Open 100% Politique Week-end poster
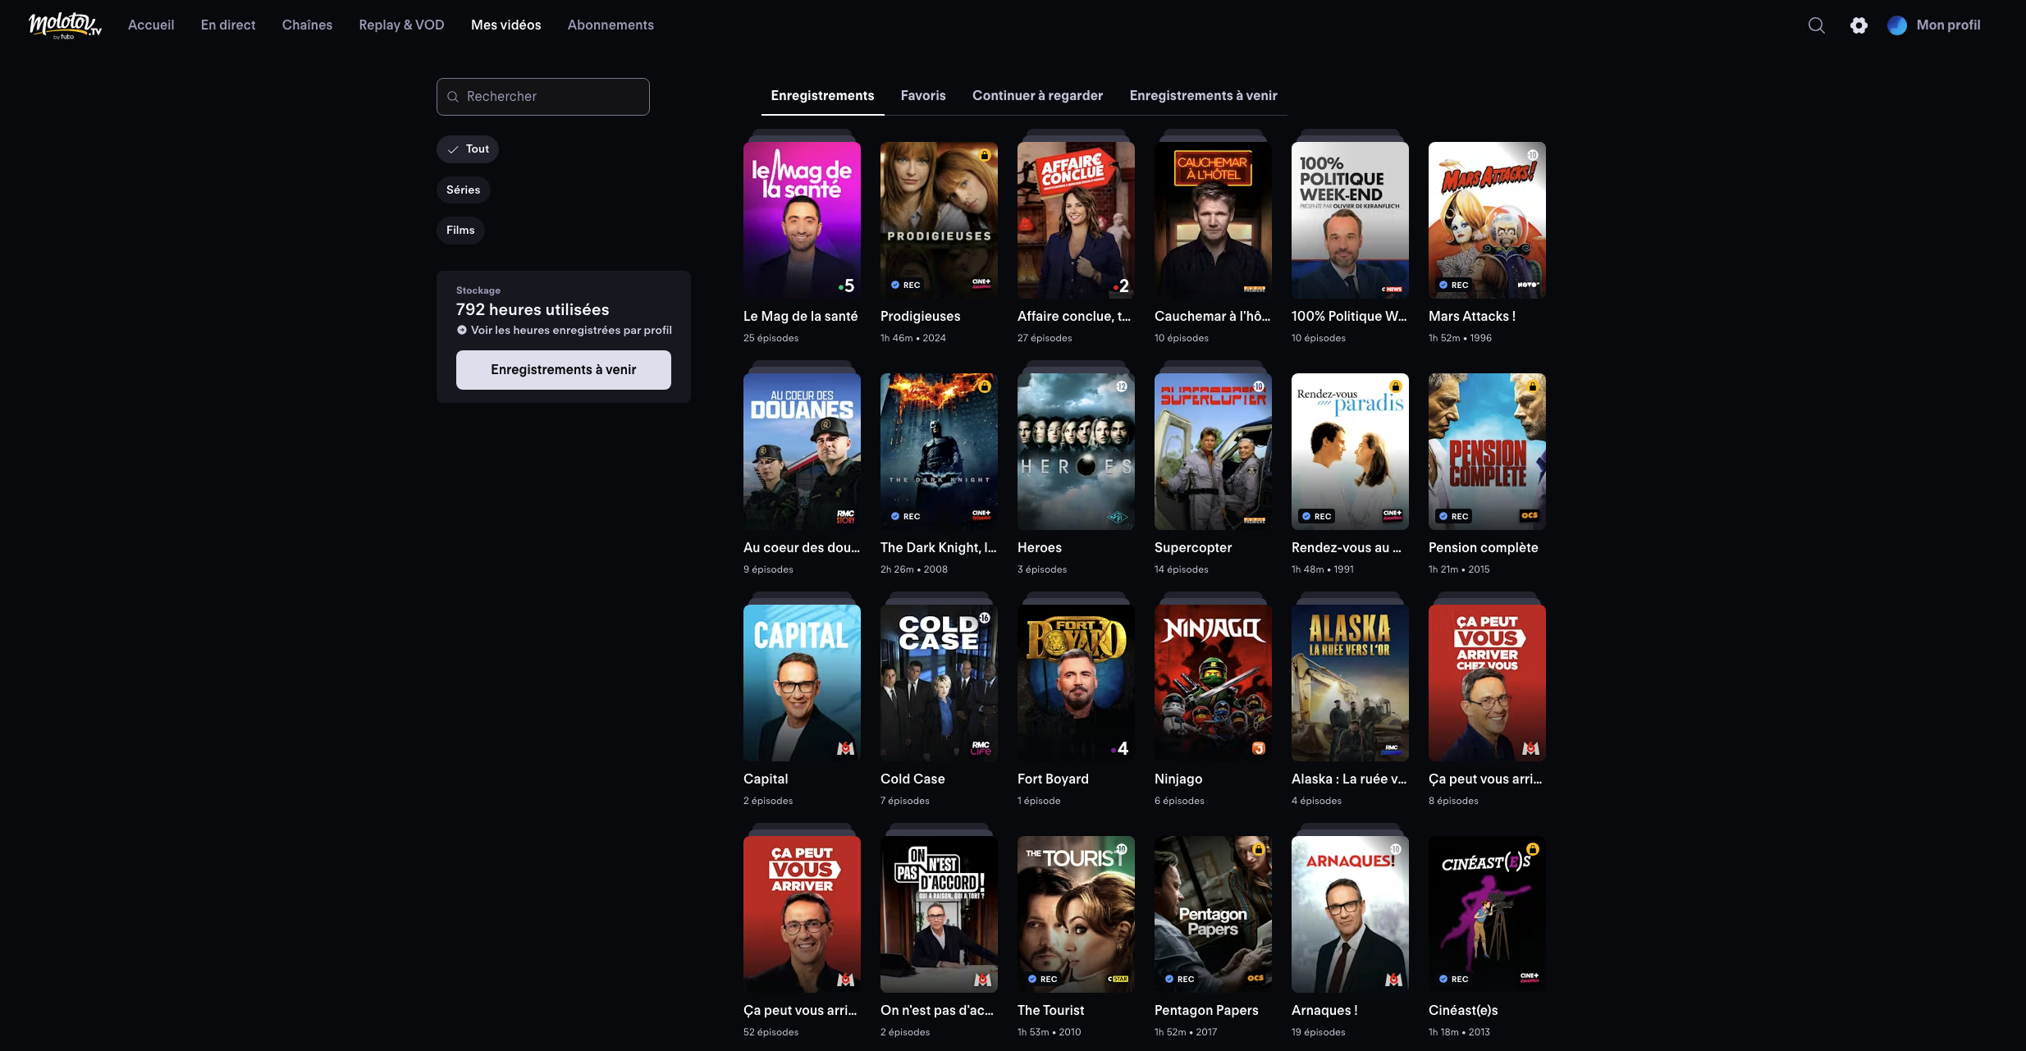 pyautogui.click(x=1350, y=220)
